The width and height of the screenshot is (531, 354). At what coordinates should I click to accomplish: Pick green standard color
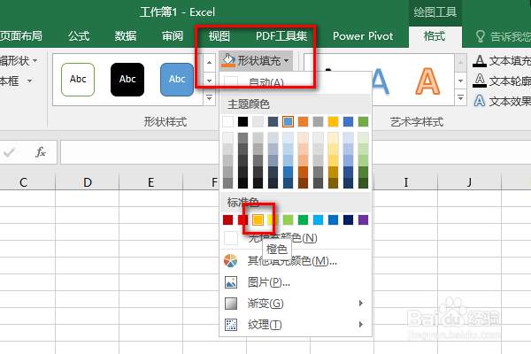(x=303, y=219)
